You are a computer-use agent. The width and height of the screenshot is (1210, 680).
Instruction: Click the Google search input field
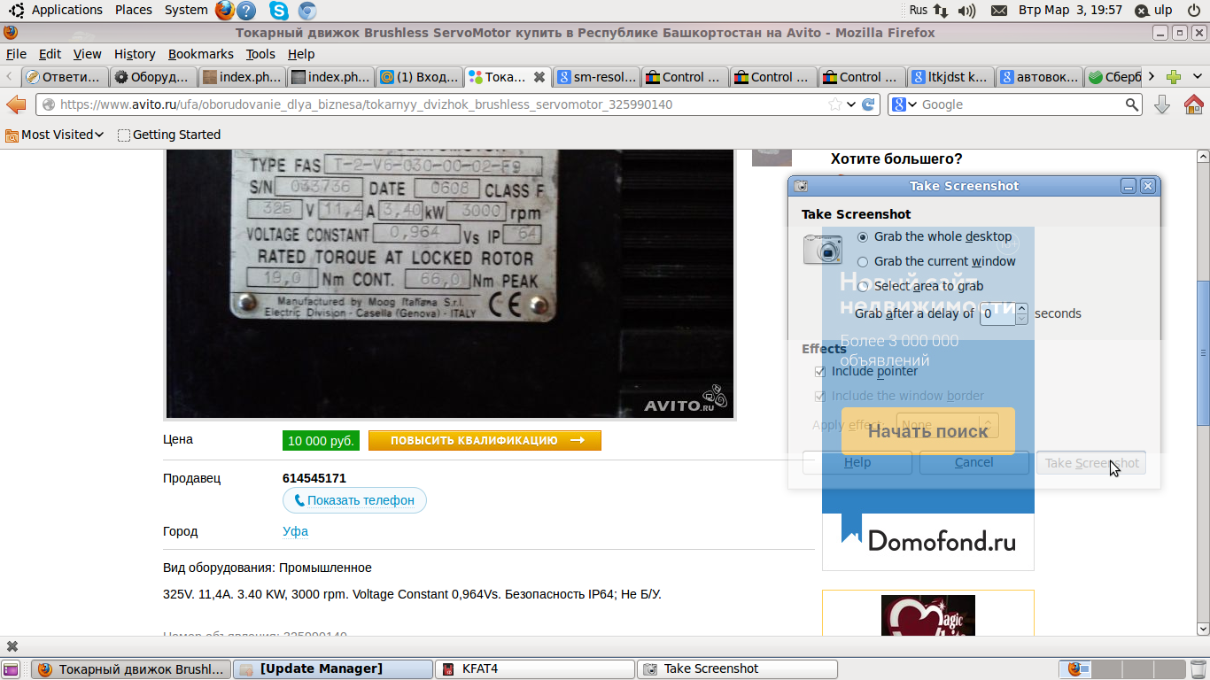pos(1022,104)
